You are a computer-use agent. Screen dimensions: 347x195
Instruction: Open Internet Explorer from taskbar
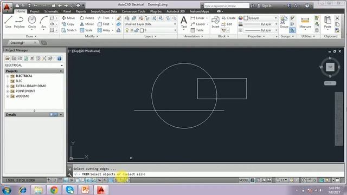(23, 190)
